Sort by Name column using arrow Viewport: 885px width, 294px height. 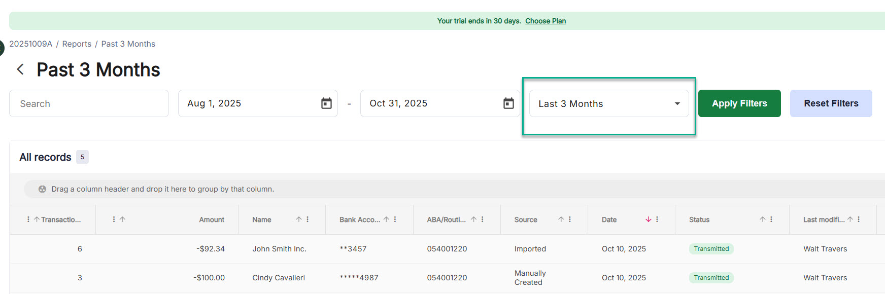click(299, 219)
